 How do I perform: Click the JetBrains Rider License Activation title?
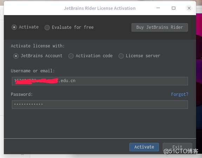click(x=100, y=8)
